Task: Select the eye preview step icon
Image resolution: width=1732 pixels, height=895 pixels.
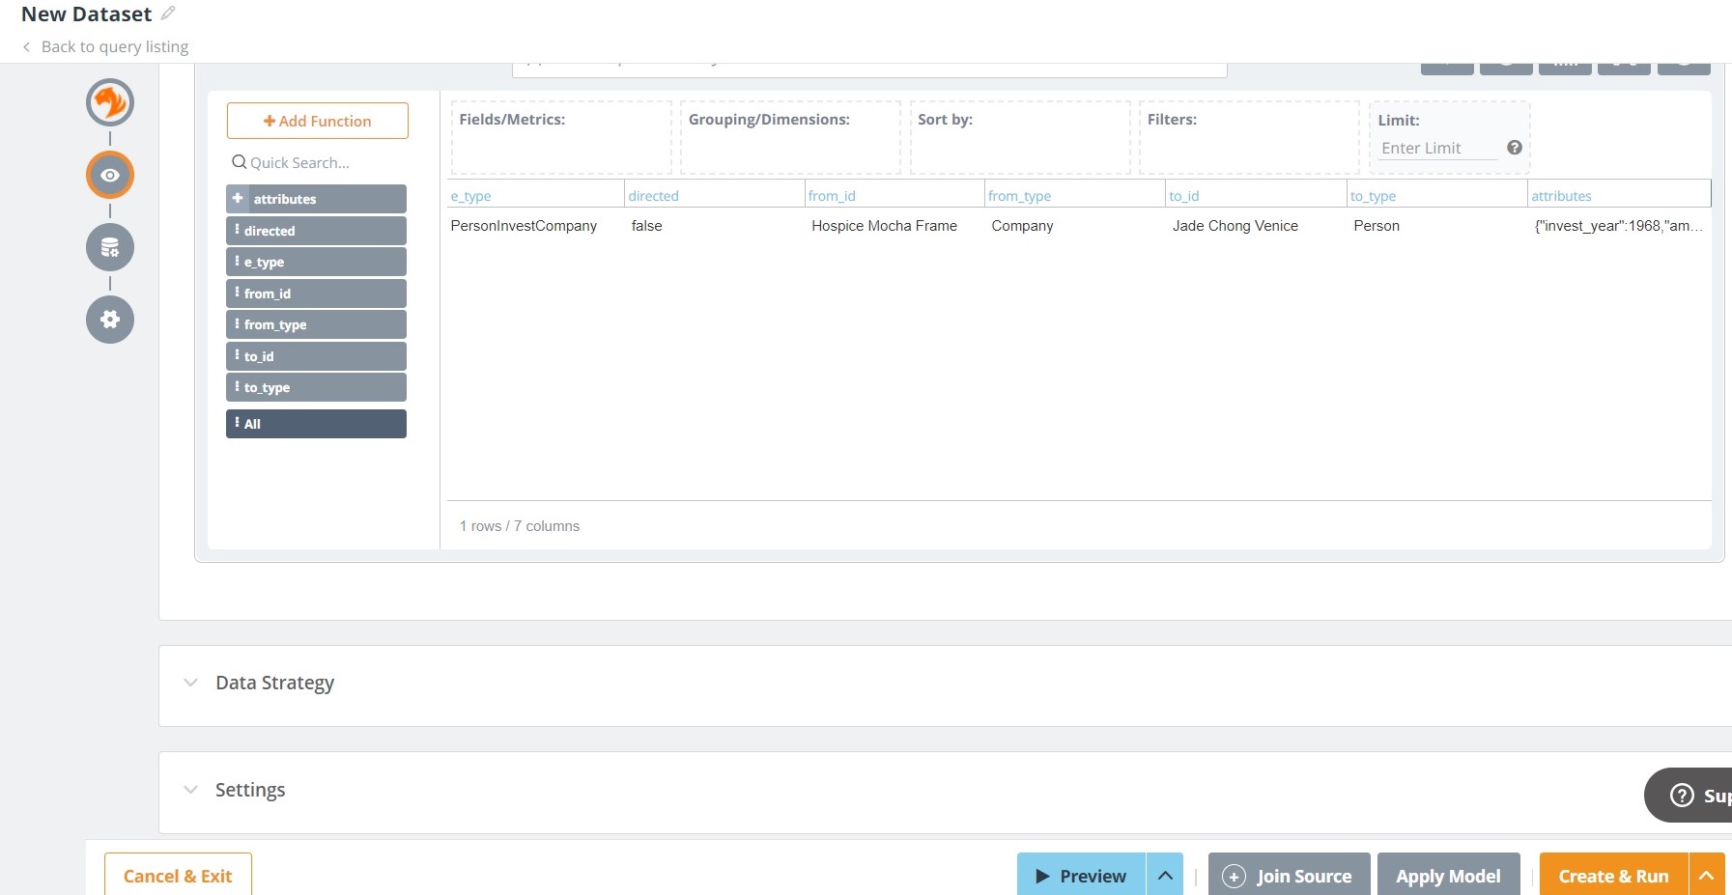Action: click(x=110, y=175)
